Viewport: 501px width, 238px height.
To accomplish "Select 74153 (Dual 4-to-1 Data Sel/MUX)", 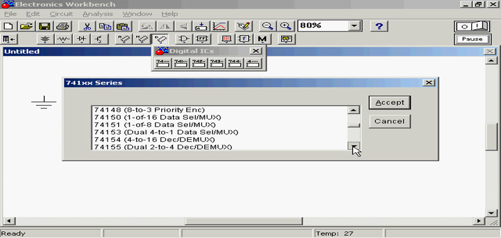I will click(219, 132).
